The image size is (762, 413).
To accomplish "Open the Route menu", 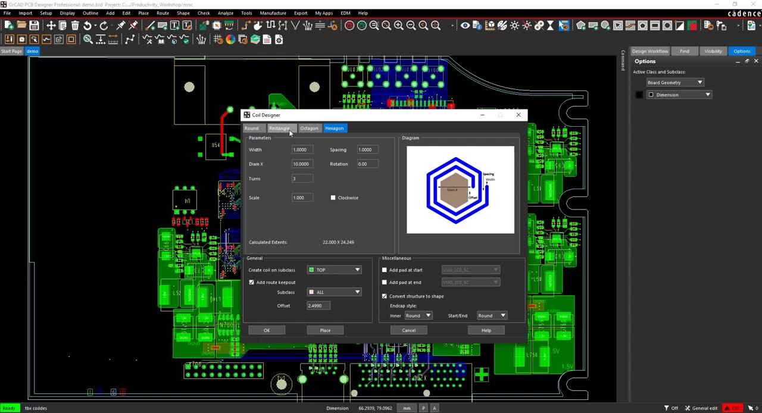I will [x=163, y=13].
